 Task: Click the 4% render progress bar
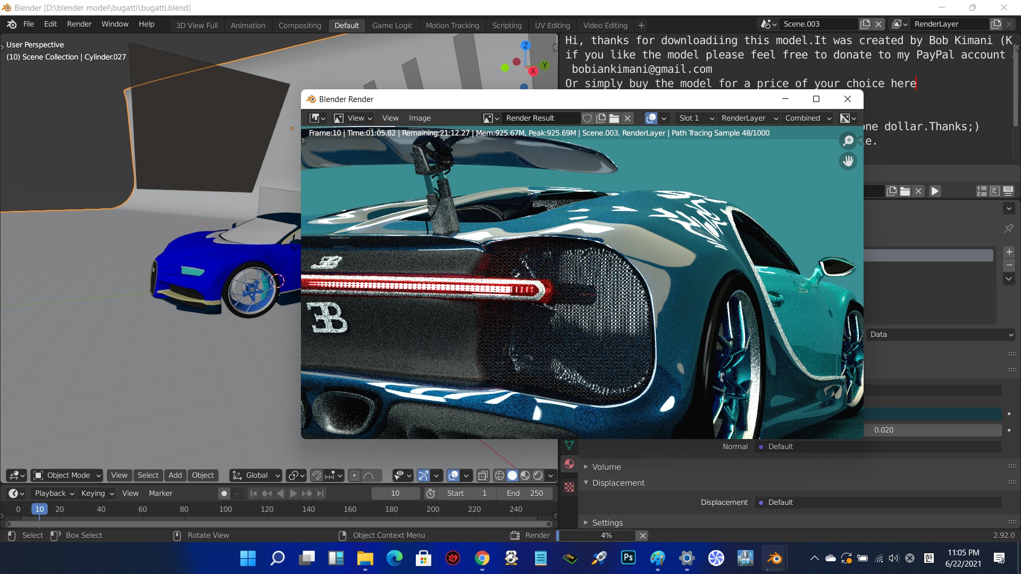(597, 535)
